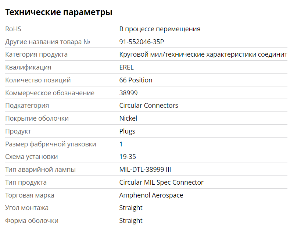Click the commercial designation value 38999
The width and height of the screenshot is (308, 238).
[x=128, y=93]
